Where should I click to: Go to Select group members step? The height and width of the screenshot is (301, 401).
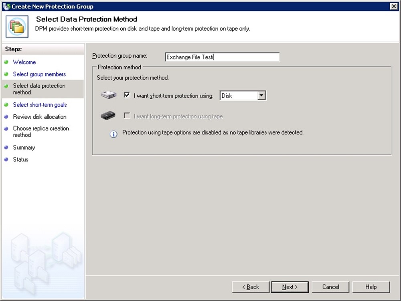click(39, 74)
